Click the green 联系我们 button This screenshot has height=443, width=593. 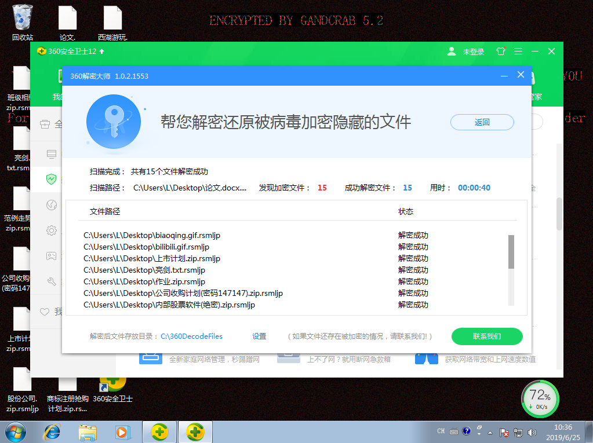487,336
